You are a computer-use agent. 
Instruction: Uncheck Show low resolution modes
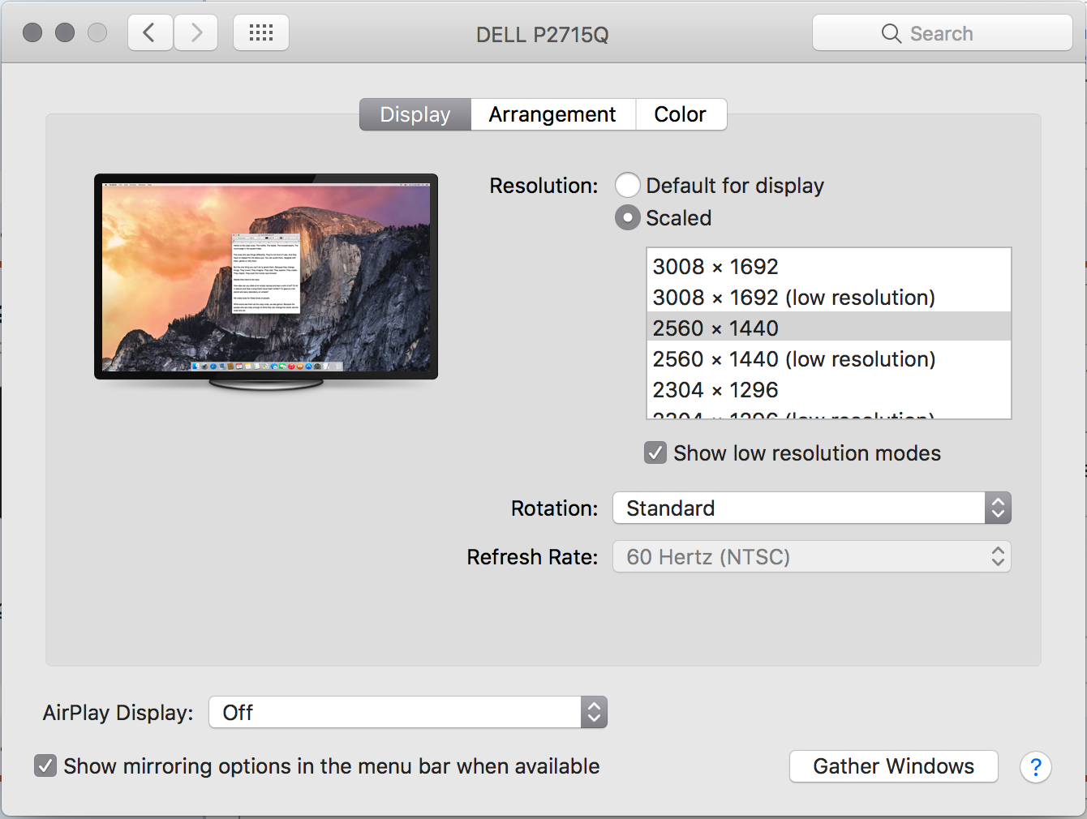click(655, 453)
